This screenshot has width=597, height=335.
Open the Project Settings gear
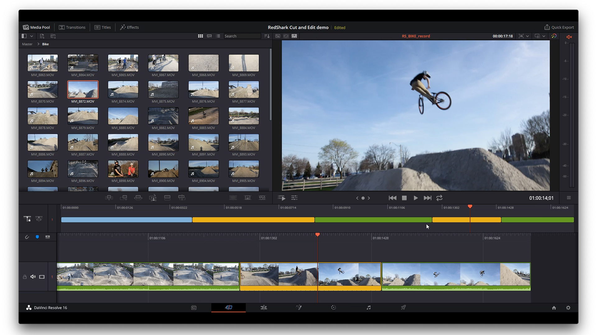point(568,308)
